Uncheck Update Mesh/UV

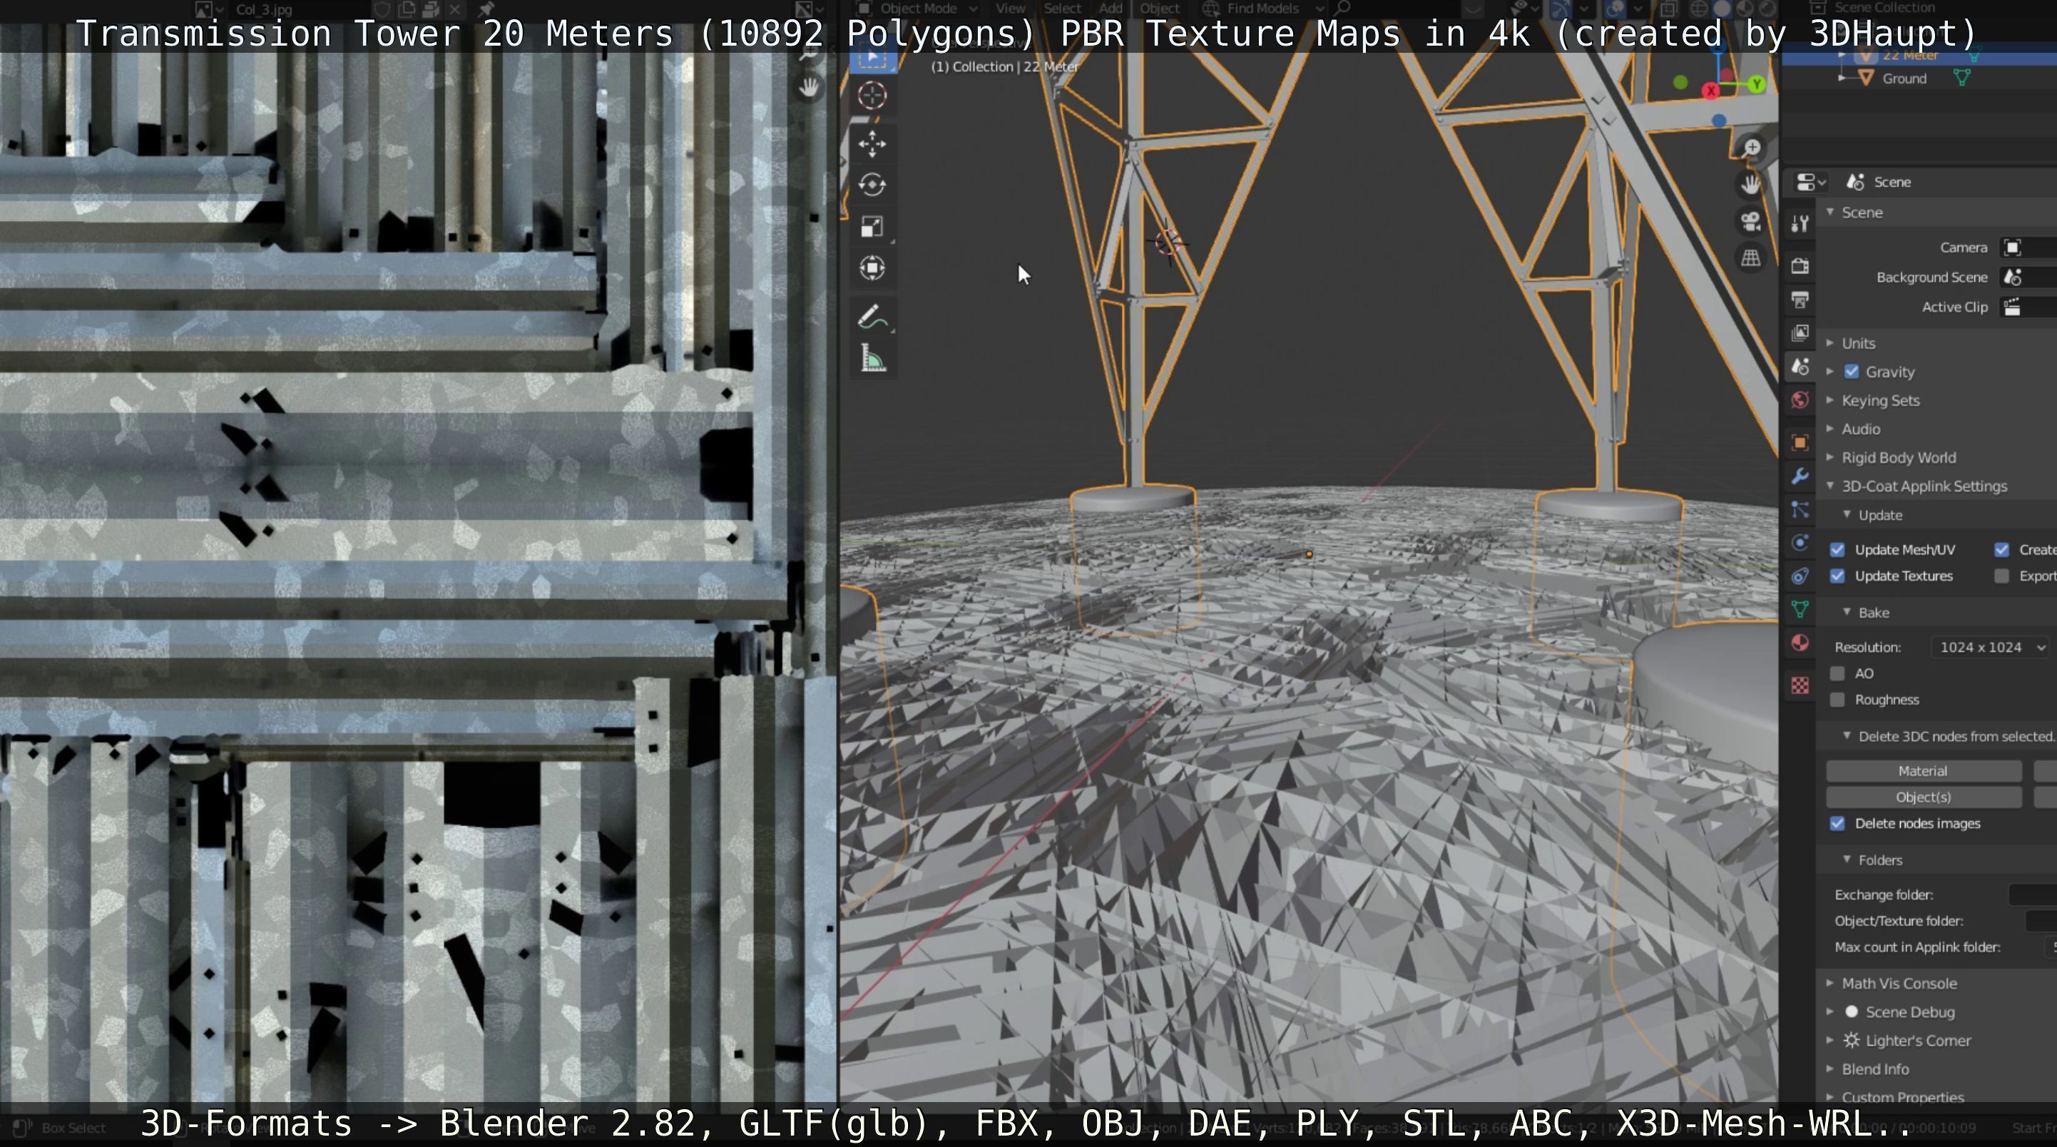click(1837, 549)
